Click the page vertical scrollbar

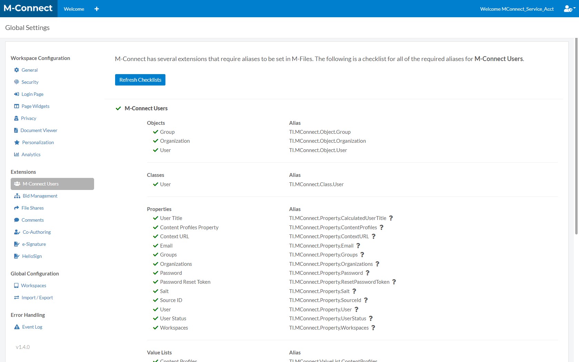click(x=576, y=138)
